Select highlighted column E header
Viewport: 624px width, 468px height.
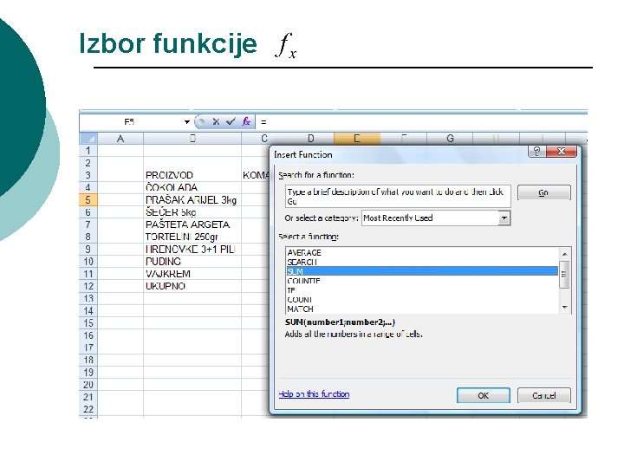click(x=357, y=139)
